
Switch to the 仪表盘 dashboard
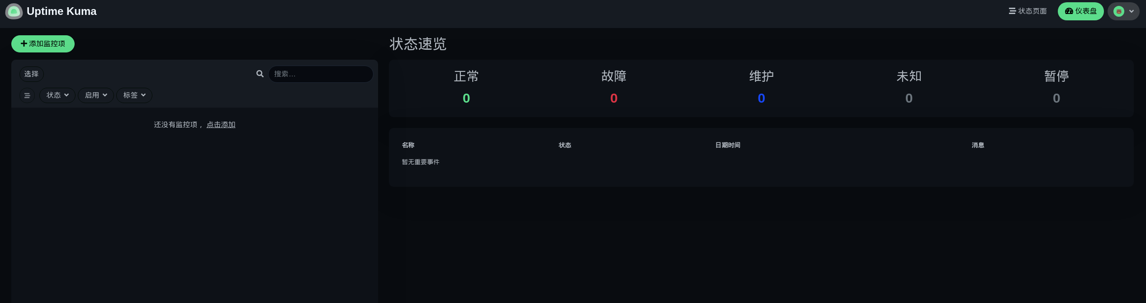tap(1080, 11)
